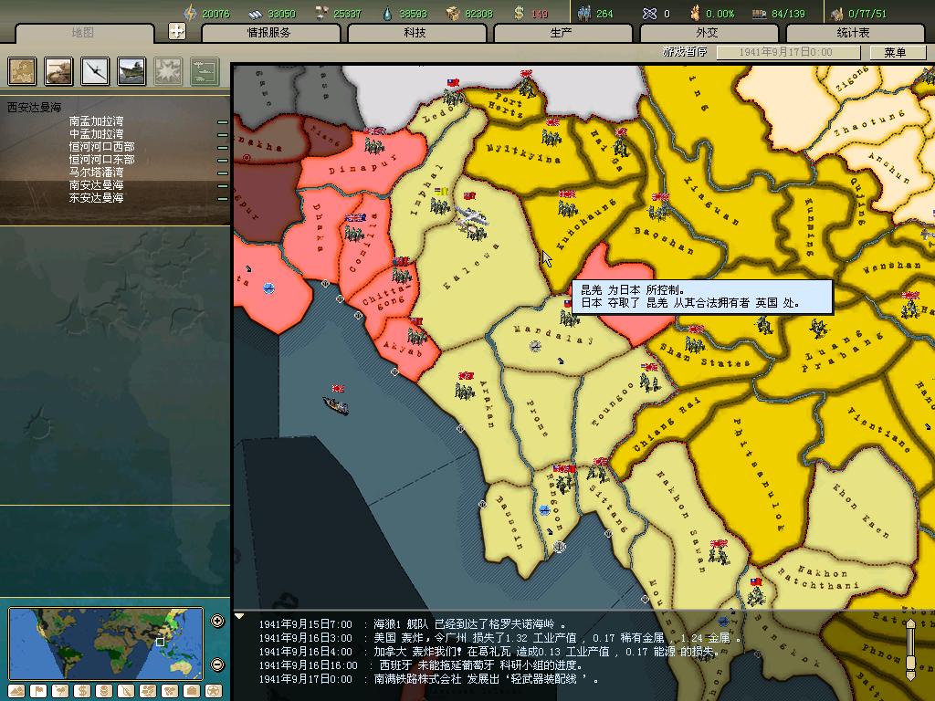The width and height of the screenshot is (935, 701).
Task: Select the province map view button
Action: coord(22,71)
